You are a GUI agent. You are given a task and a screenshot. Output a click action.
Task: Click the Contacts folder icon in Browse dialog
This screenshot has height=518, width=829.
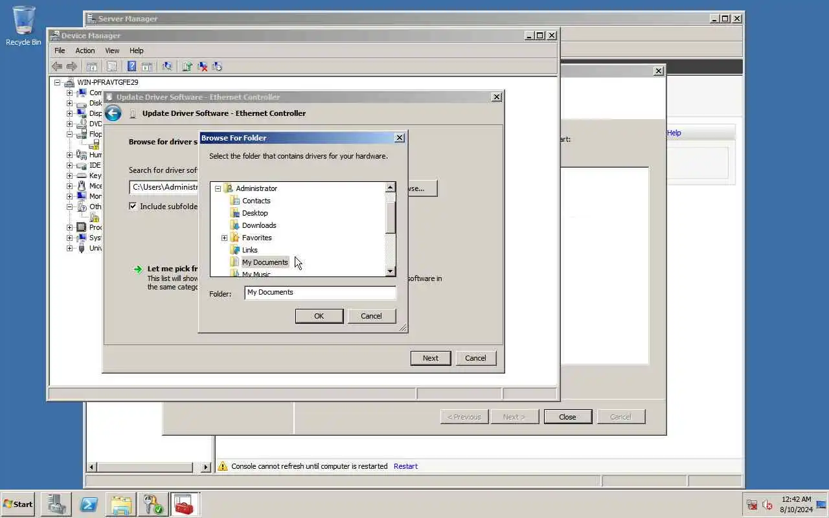pos(234,201)
